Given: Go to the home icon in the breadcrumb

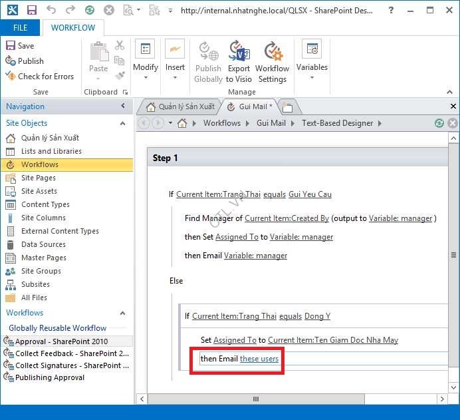Looking at the screenshot, I should pyautogui.click(x=182, y=123).
